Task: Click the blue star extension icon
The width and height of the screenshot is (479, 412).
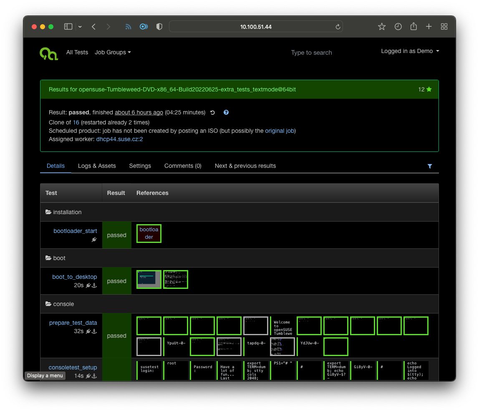Action: [x=144, y=27]
